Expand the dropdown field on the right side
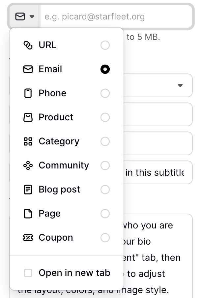 181,85
